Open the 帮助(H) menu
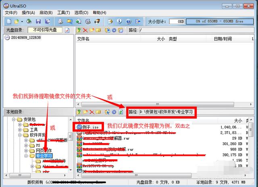This screenshot has width=258, height=187. tap(100, 12)
